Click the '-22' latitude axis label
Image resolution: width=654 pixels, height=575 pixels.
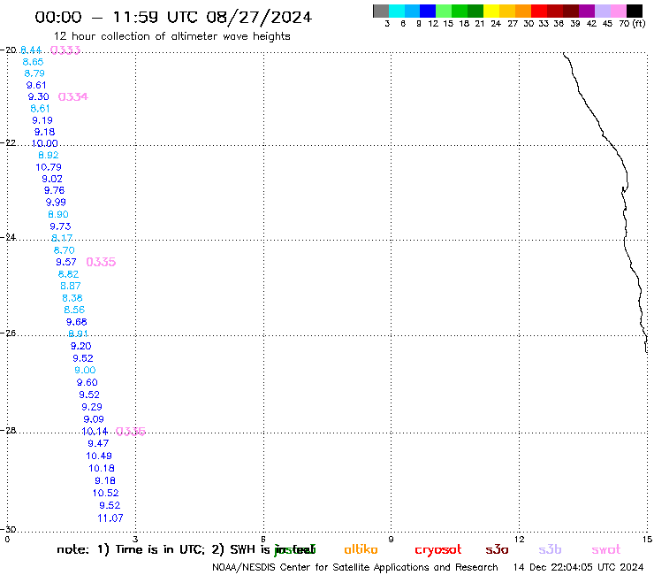(x=8, y=142)
